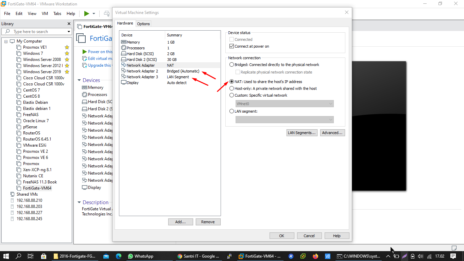The height and width of the screenshot is (261, 464).
Task: Open the File menu
Action: tap(7, 14)
